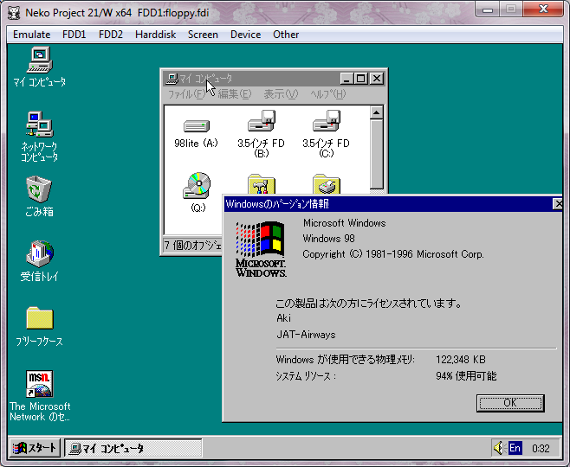Screen dimensions: 570x467
Task: Click the スタート start button
Action: (34, 448)
